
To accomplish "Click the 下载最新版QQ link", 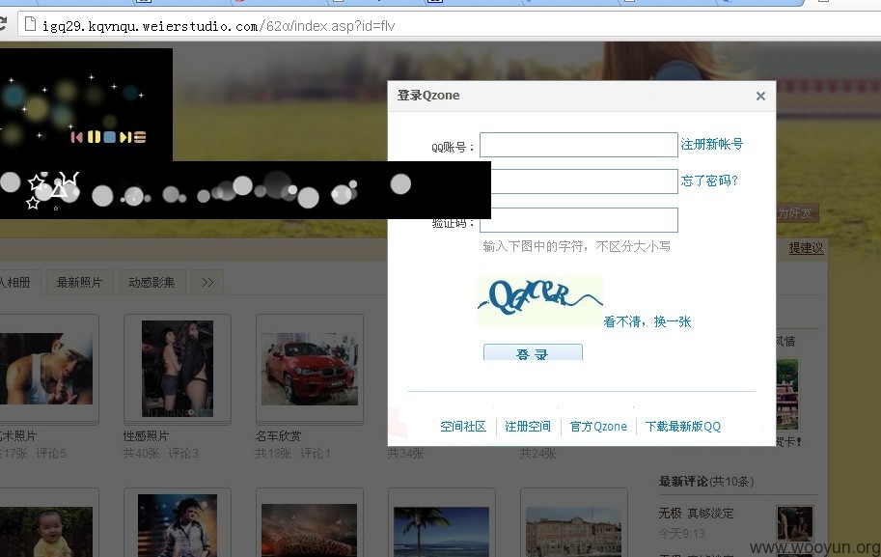I will click(x=682, y=427).
